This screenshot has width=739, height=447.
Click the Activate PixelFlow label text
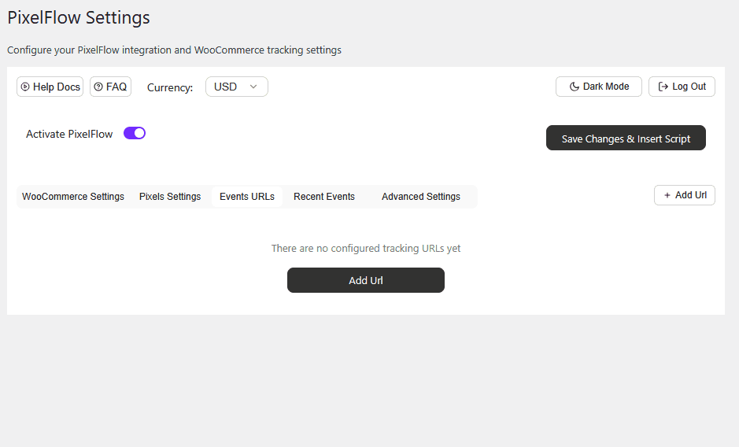pos(69,134)
